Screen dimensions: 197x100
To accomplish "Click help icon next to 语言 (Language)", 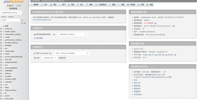I will coord(50,53).
